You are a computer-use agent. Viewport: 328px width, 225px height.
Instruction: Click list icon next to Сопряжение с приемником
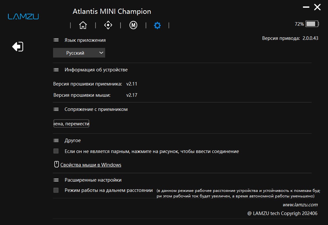56,109
